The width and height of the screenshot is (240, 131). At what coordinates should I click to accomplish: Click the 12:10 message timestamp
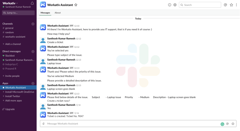77,26
